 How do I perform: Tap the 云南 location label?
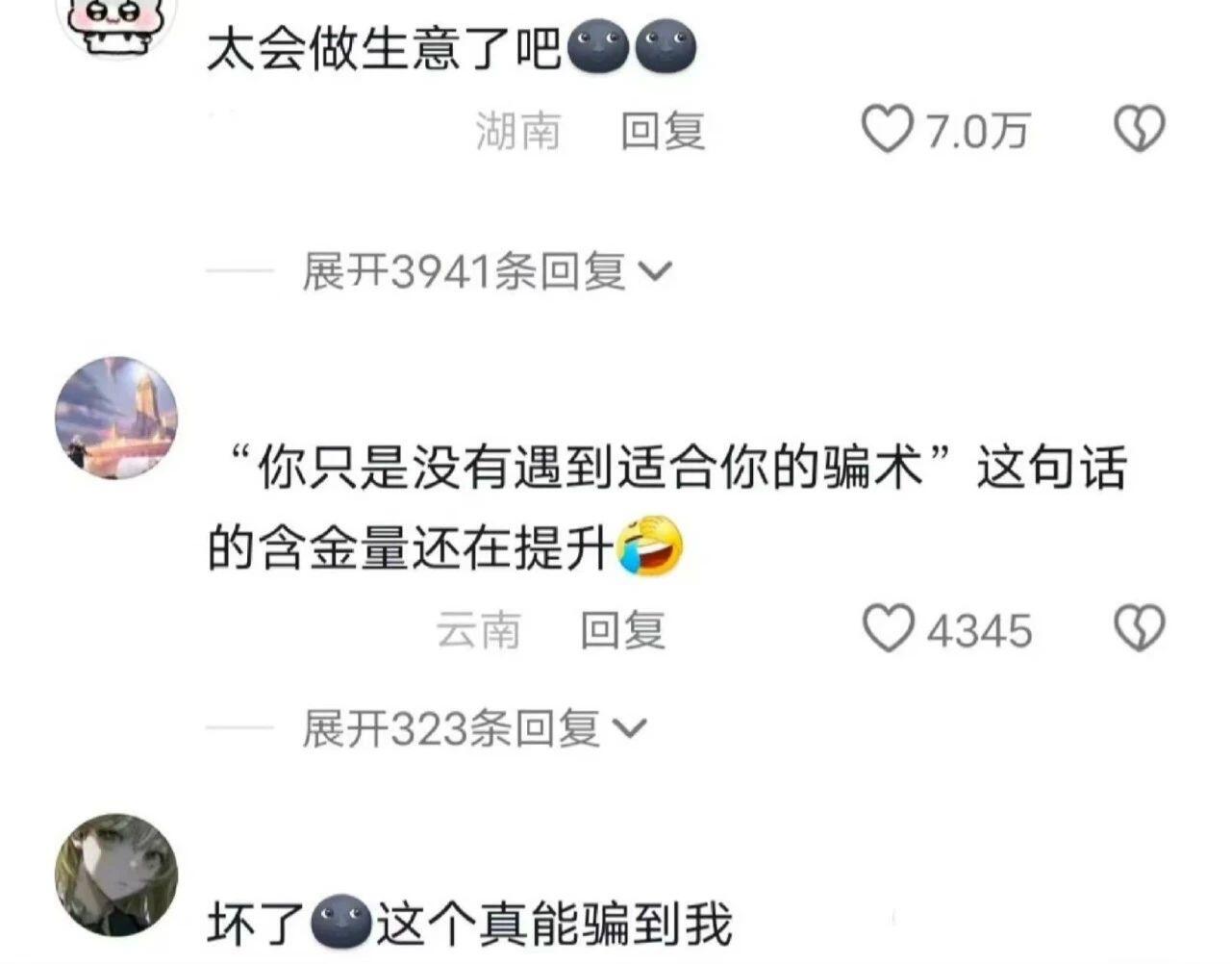(x=478, y=630)
